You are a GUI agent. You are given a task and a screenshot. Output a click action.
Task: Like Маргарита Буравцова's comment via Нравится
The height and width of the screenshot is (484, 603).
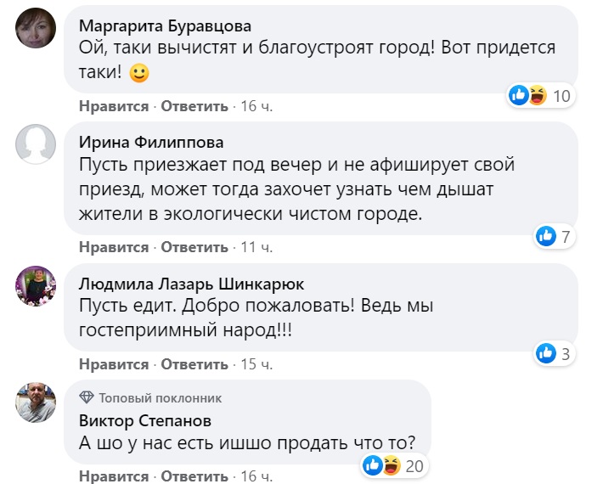coord(114,106)
